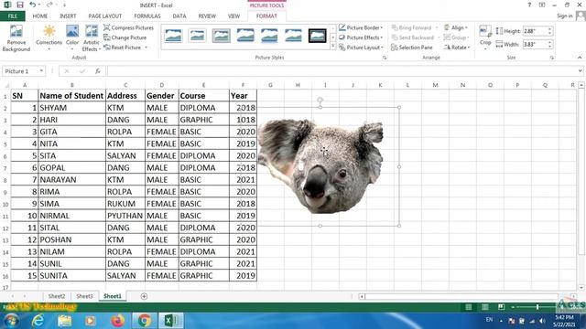The image size is (586, 329).
Task: Switch to the FORMULAS tab
Action: [147, 16]
